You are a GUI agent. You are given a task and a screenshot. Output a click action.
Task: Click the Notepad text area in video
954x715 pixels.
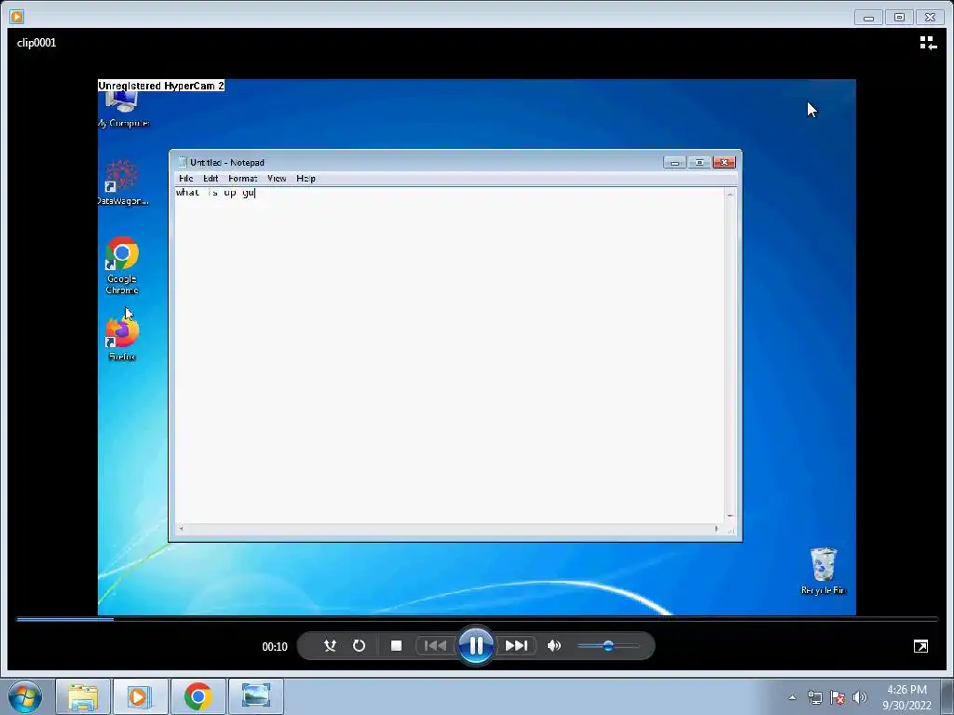450,355
